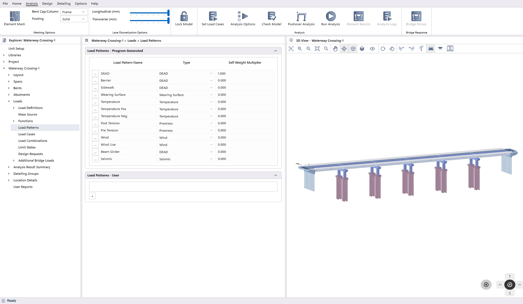523x304 pixels.
Task: Open the Detailing menu tab
Action: (x=63, y=4)
